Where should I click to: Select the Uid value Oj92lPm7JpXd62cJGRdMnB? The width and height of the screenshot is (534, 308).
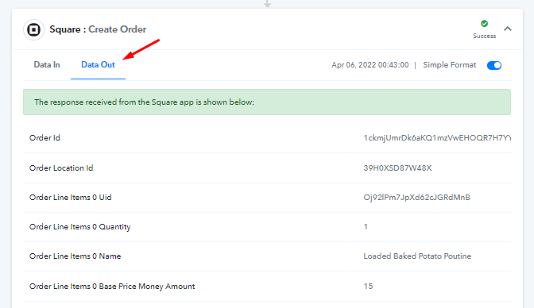tap(417, 198)
